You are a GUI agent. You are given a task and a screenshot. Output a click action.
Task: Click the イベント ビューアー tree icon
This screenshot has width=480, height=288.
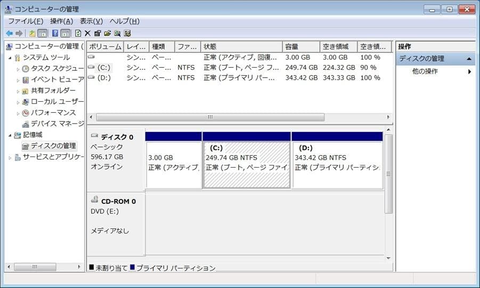tap(26, 80)
